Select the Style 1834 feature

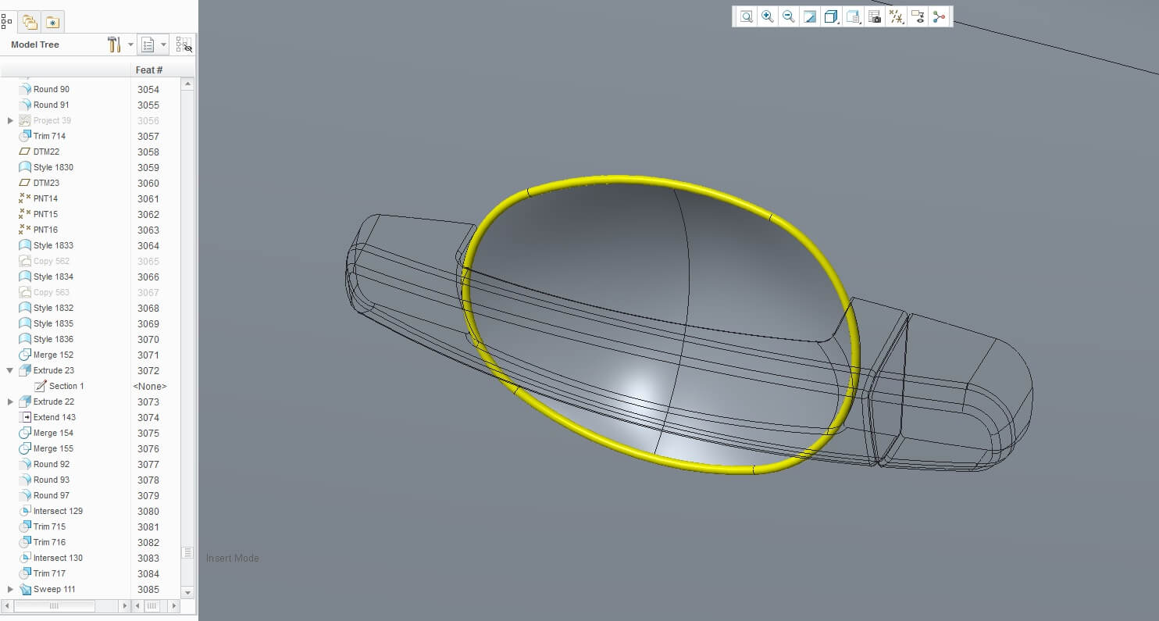tap(53, 277)
